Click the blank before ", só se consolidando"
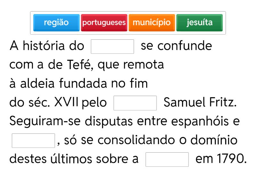Viewport: 256px width, 192px height. coord(33,141)
